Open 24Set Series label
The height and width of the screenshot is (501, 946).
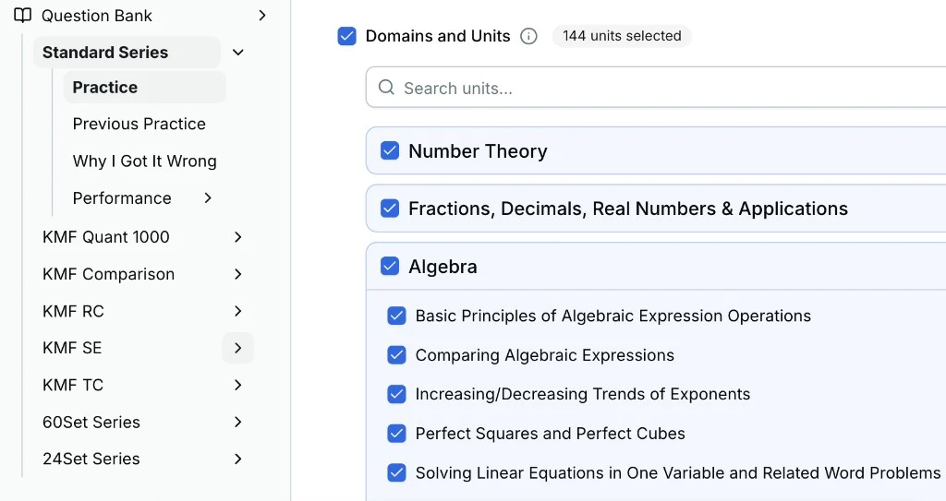[x=91, y=459]
